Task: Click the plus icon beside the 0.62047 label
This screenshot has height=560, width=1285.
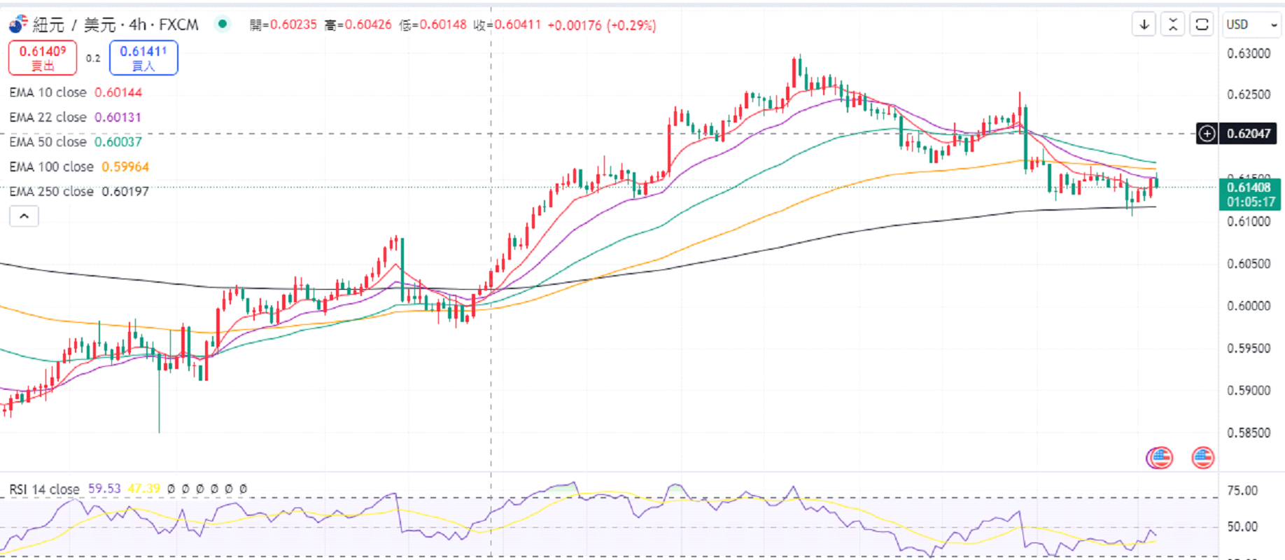Action: 1207,133
